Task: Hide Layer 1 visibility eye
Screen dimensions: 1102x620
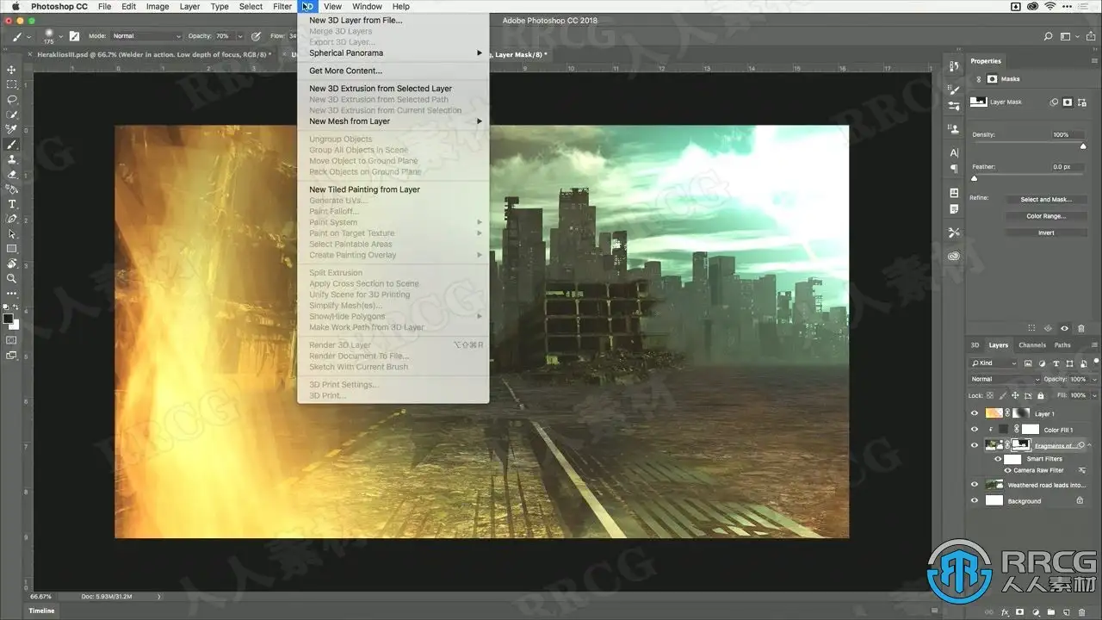Action: 975,413
